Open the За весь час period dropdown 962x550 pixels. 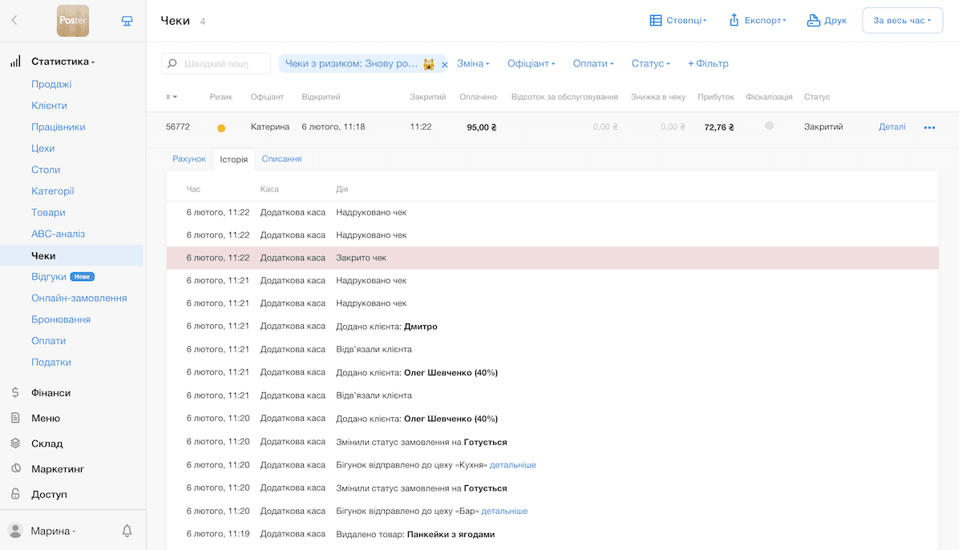point(902,21)
